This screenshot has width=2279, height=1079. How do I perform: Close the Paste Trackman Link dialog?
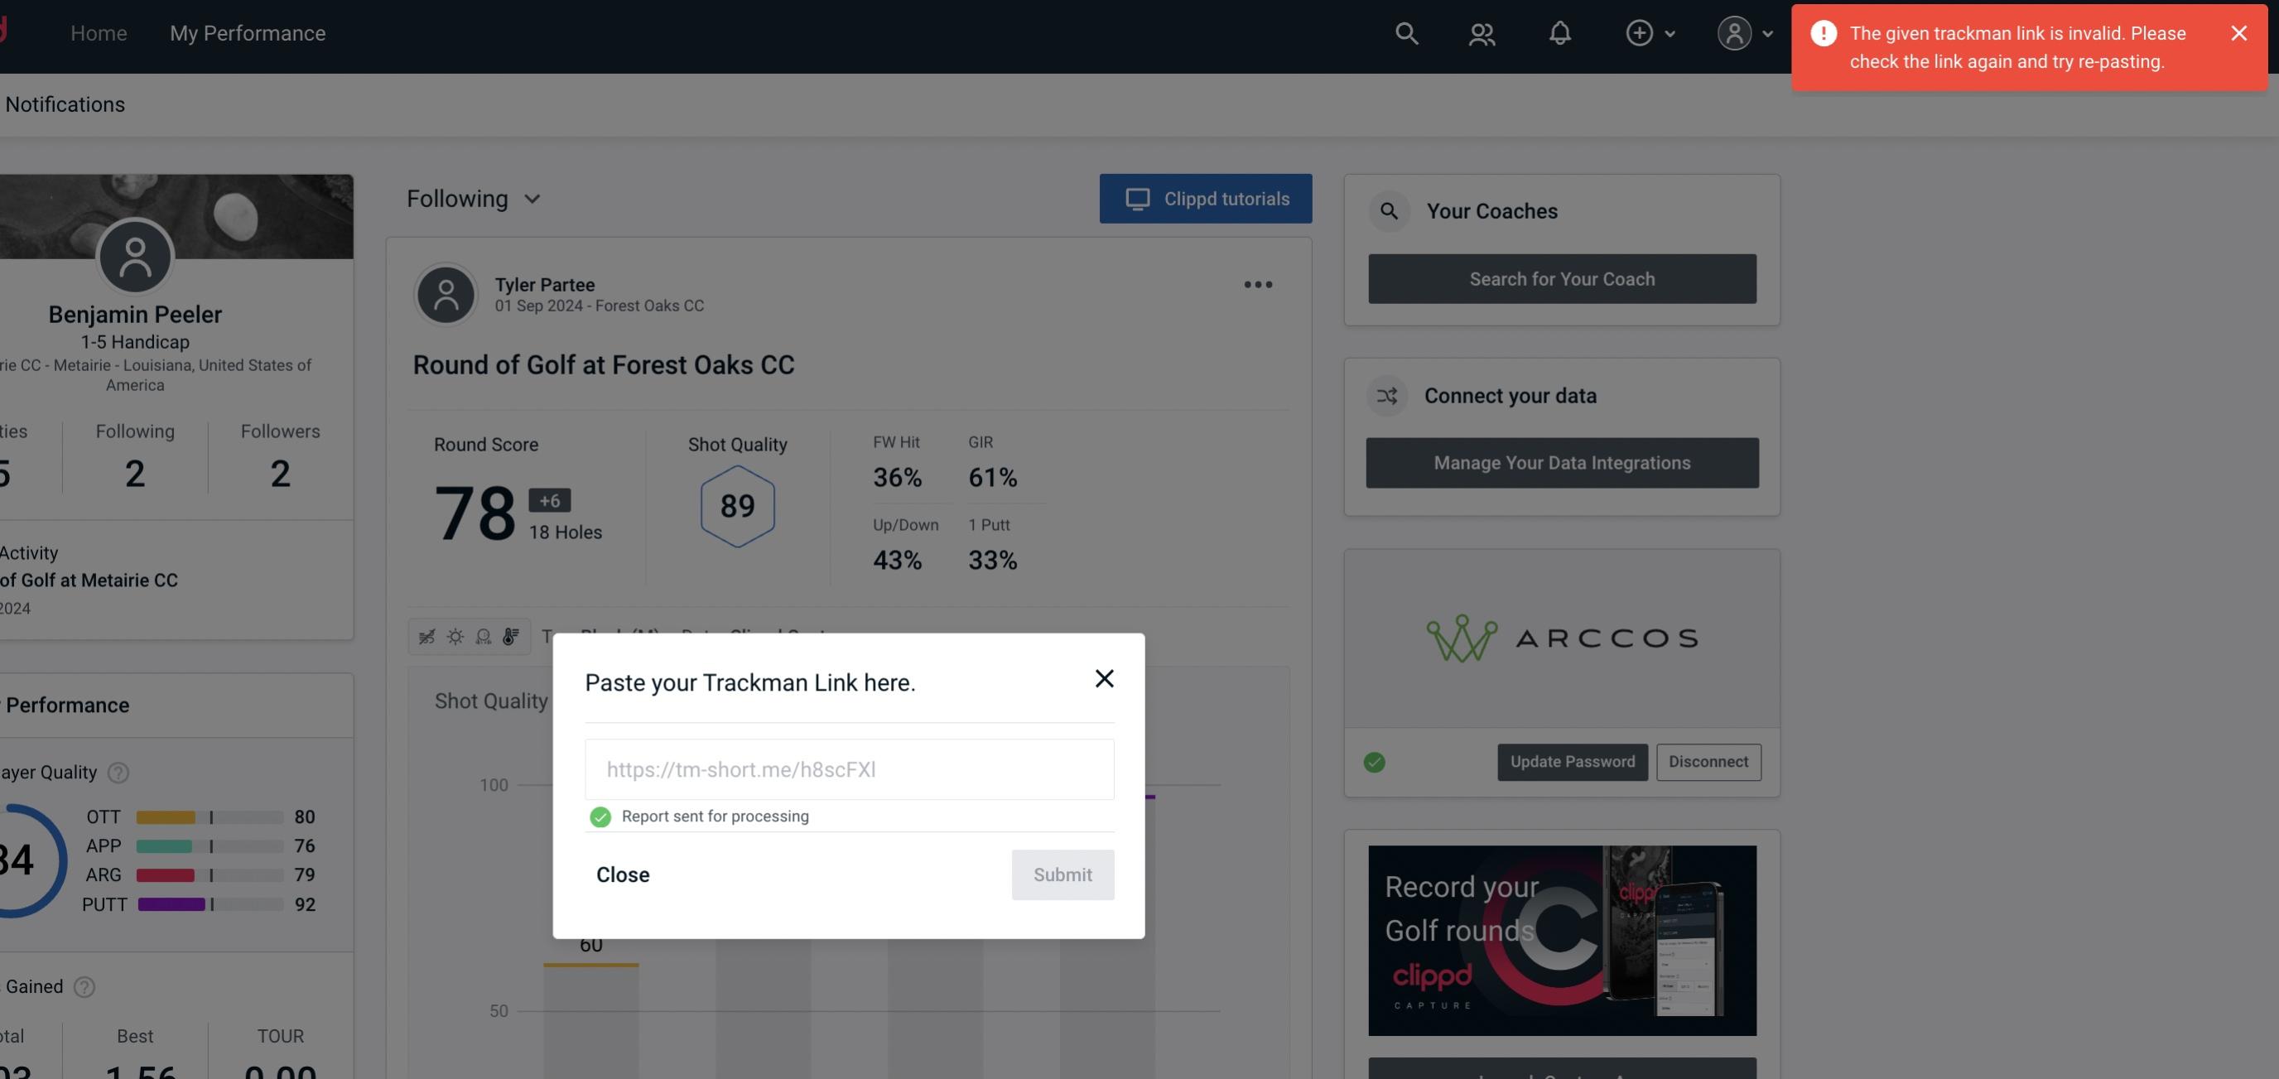(x=1105, y=677)
